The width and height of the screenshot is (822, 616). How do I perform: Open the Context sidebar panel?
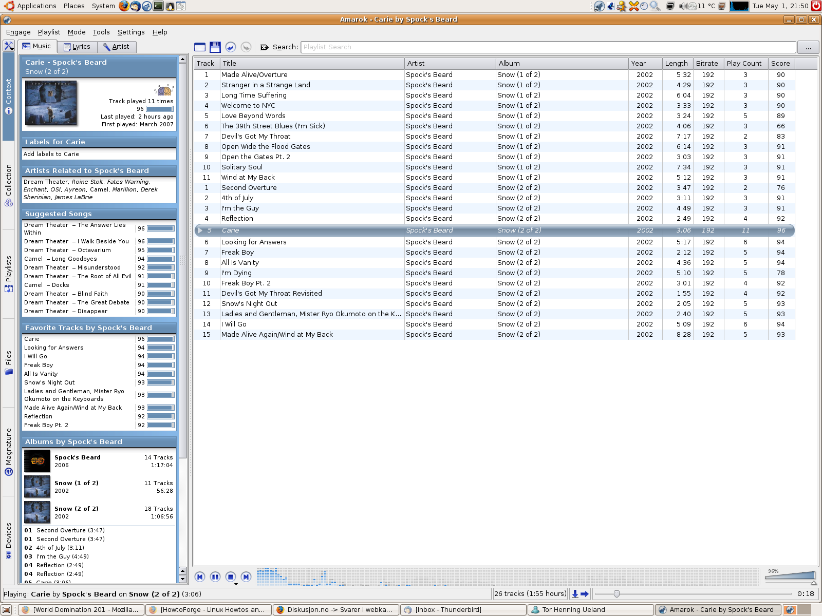pyautogui.click(x=8, y=97)
